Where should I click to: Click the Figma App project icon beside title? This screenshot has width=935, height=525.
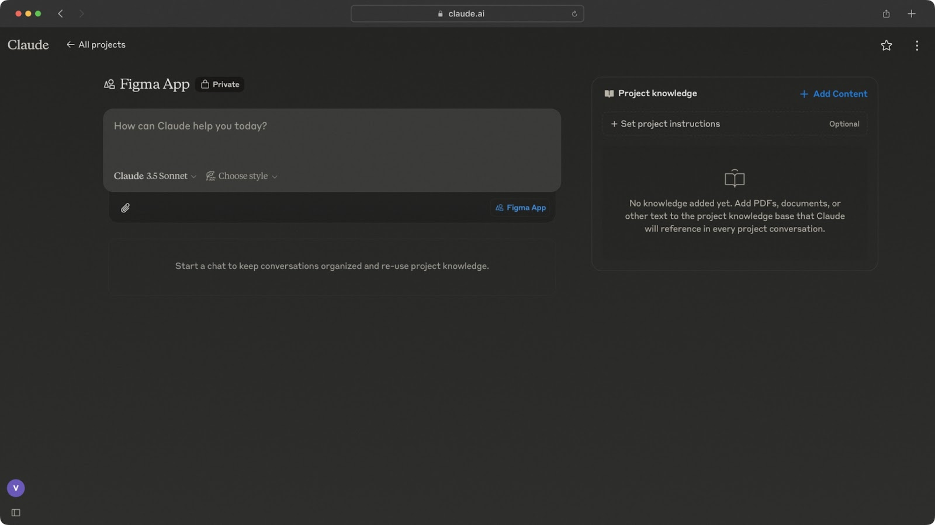pyautogui.click(x=109, y=85)
